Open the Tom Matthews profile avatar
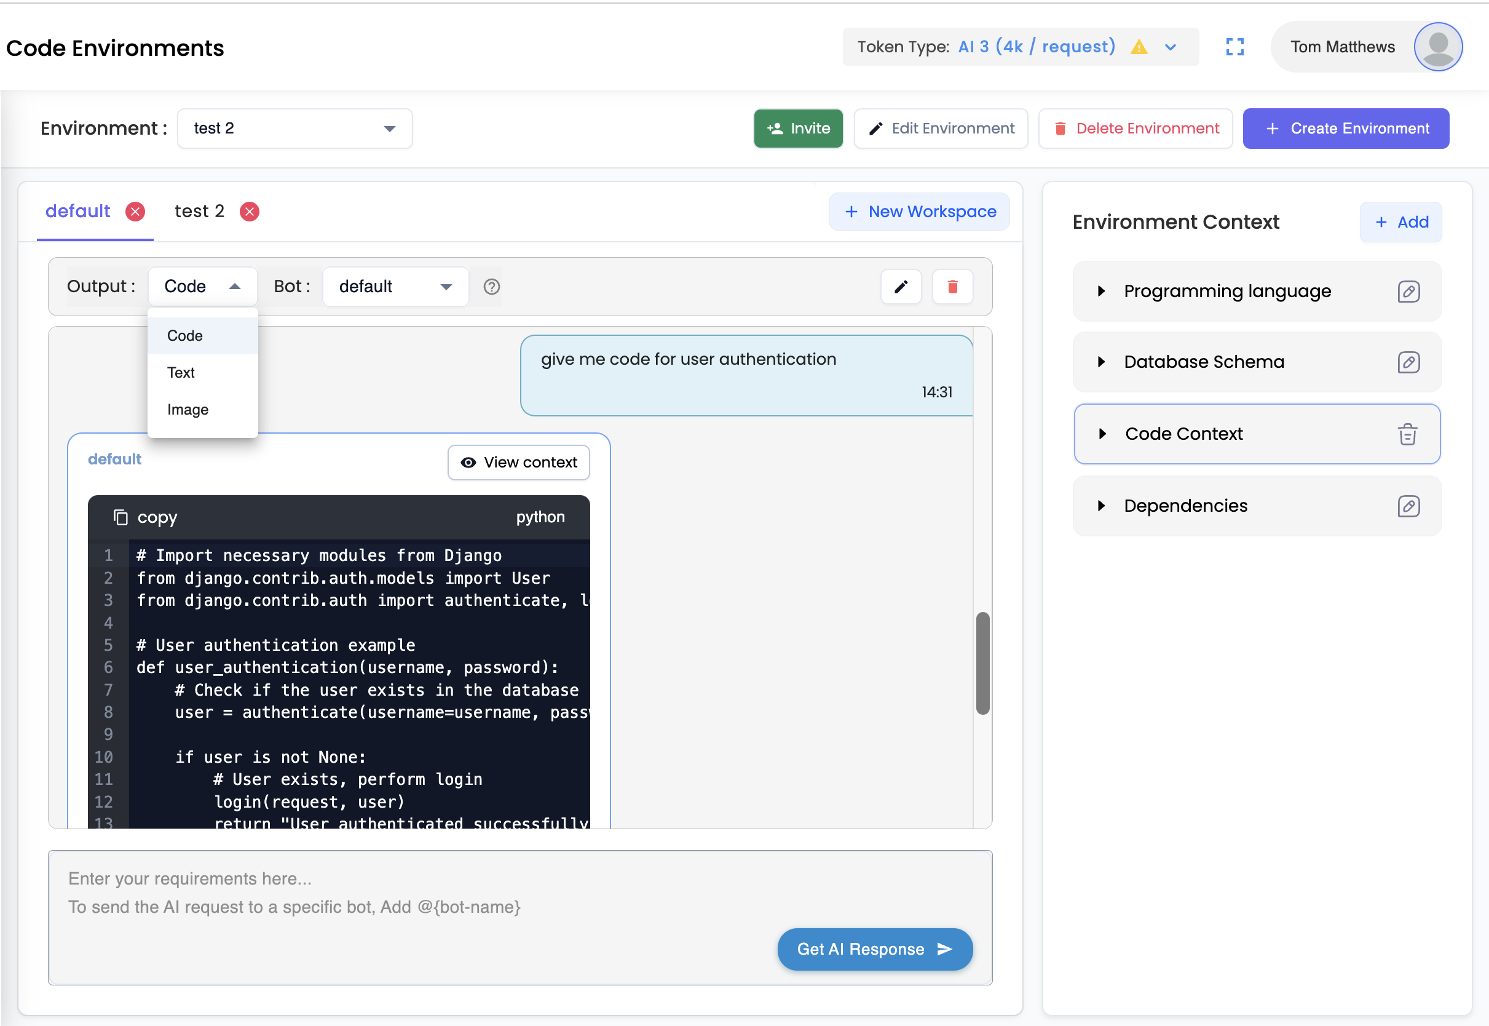This screenshot has width=1489, height=1026. [x=1438, y=46]
